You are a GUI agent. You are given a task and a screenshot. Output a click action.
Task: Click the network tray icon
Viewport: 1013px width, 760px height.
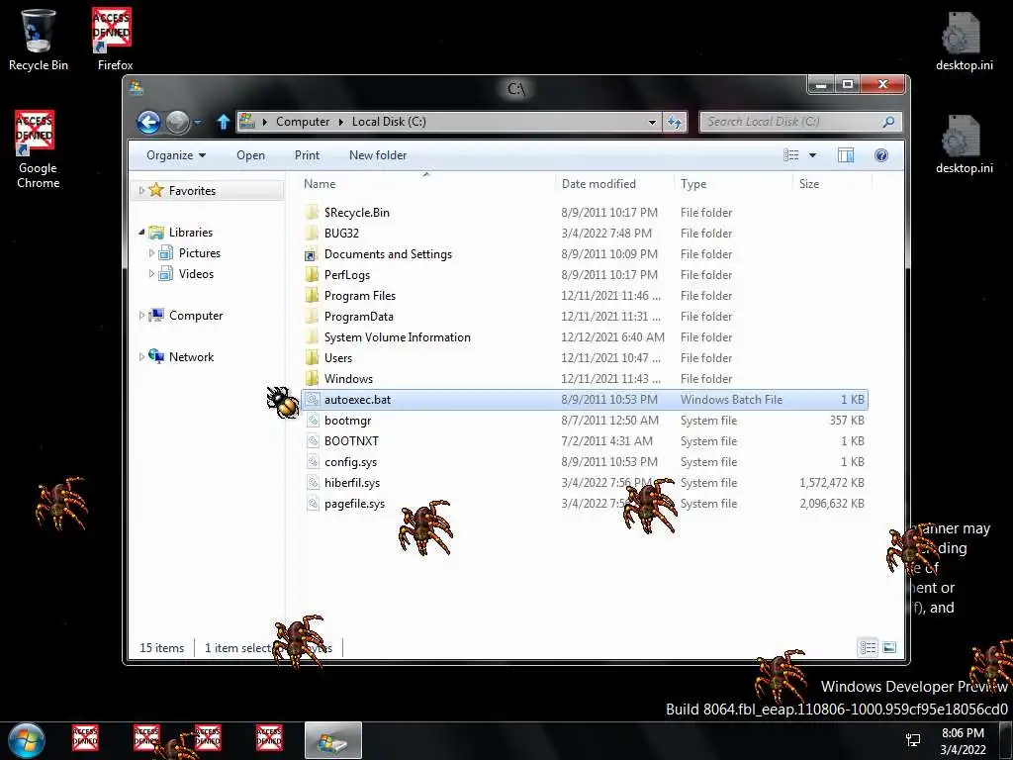[x=913, y=740]
